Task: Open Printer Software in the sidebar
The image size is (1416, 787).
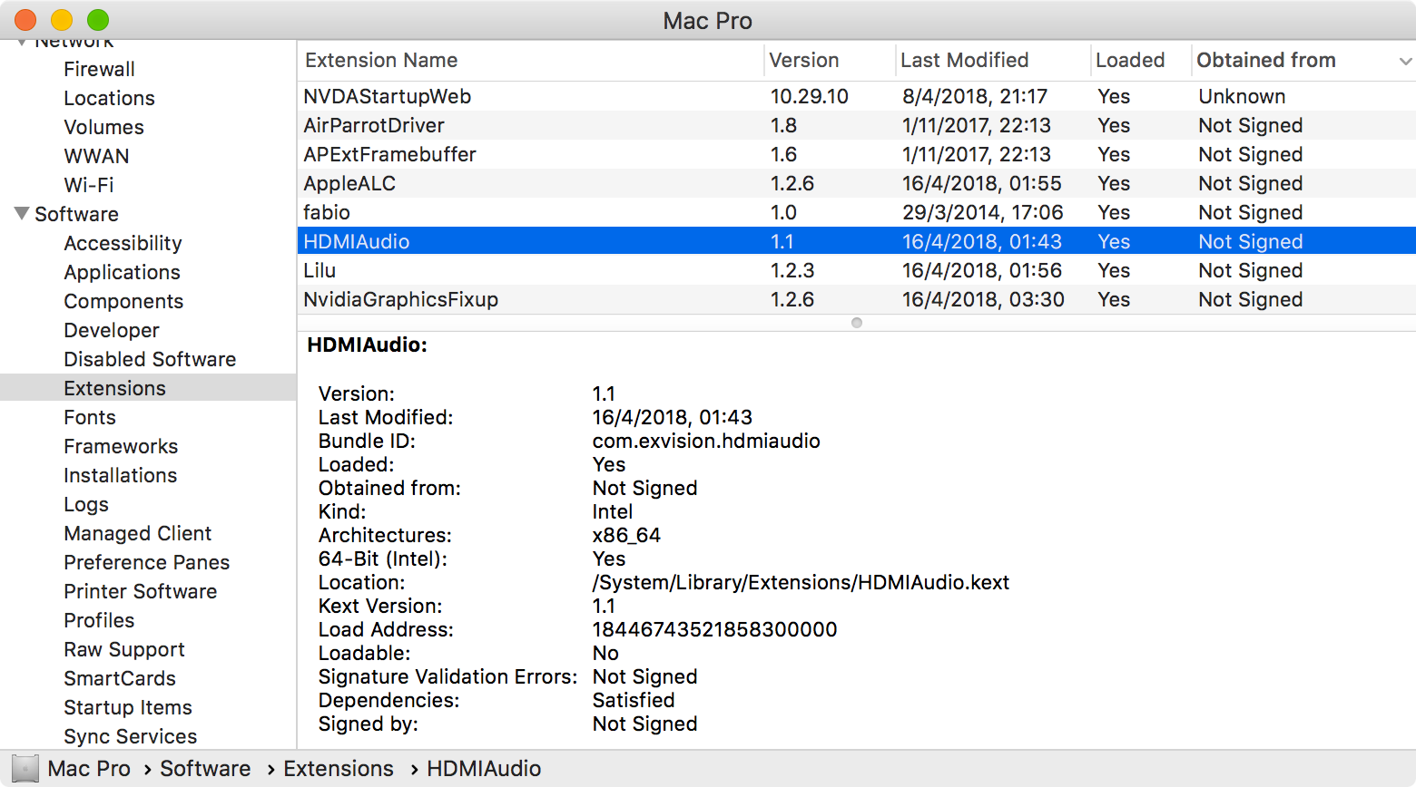Action: click(x=140, y=591)
